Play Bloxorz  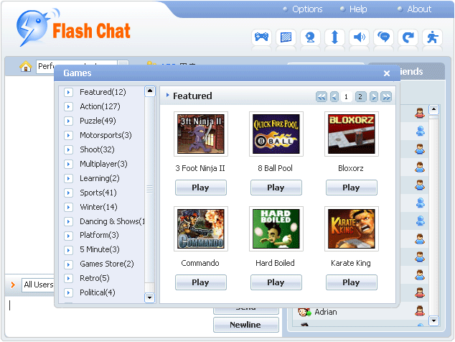[x=352, y=188]
